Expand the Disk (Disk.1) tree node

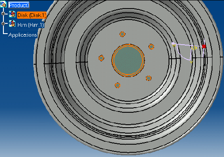coord(3,14)
